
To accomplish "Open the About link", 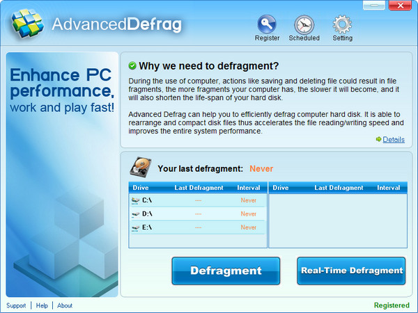I will 65,305.
